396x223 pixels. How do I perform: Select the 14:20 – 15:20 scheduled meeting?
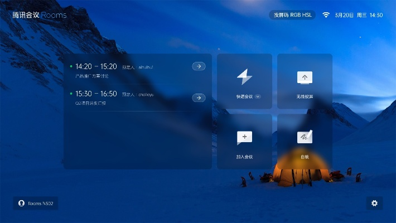tap(128, 70)
